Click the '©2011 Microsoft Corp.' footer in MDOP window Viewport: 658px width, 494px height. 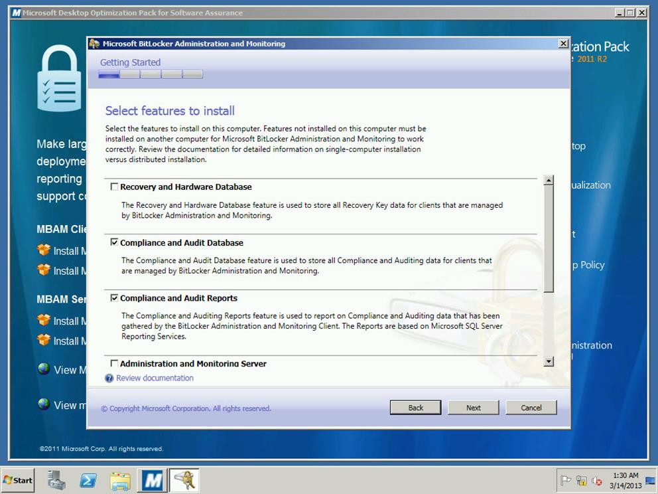point(101,449)
